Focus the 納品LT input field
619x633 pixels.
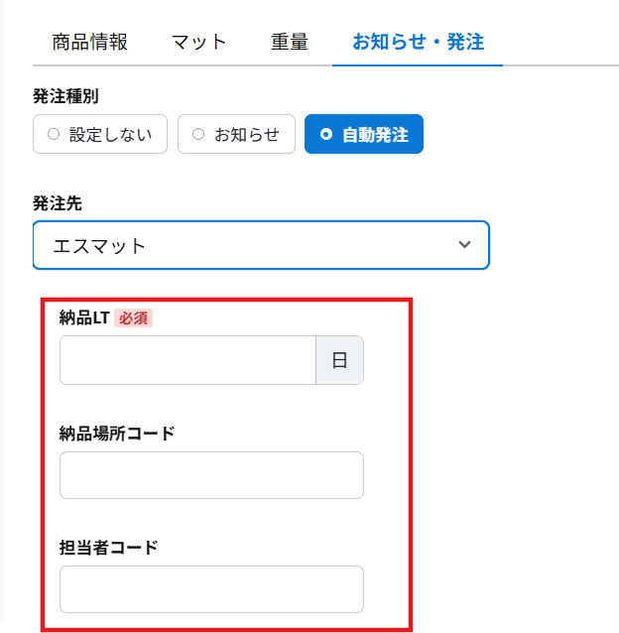coord(187,360)
